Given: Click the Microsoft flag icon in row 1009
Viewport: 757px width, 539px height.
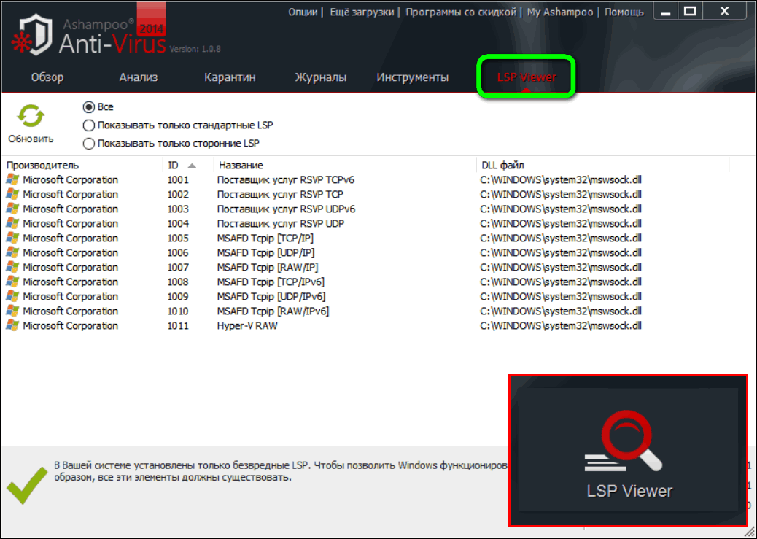Looking at the screenshot, I should click(x=12, y=296).
